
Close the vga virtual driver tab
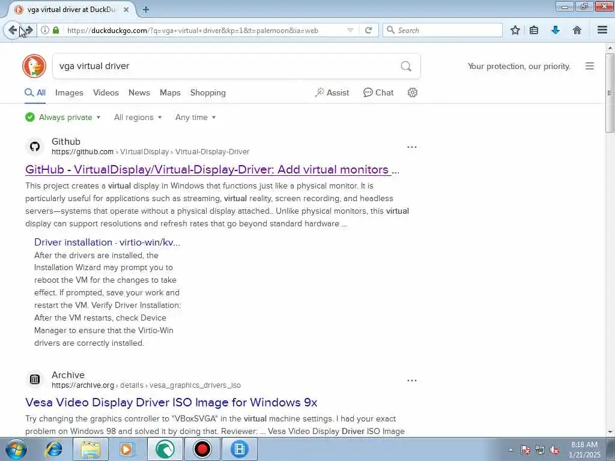tap(126, 10)
